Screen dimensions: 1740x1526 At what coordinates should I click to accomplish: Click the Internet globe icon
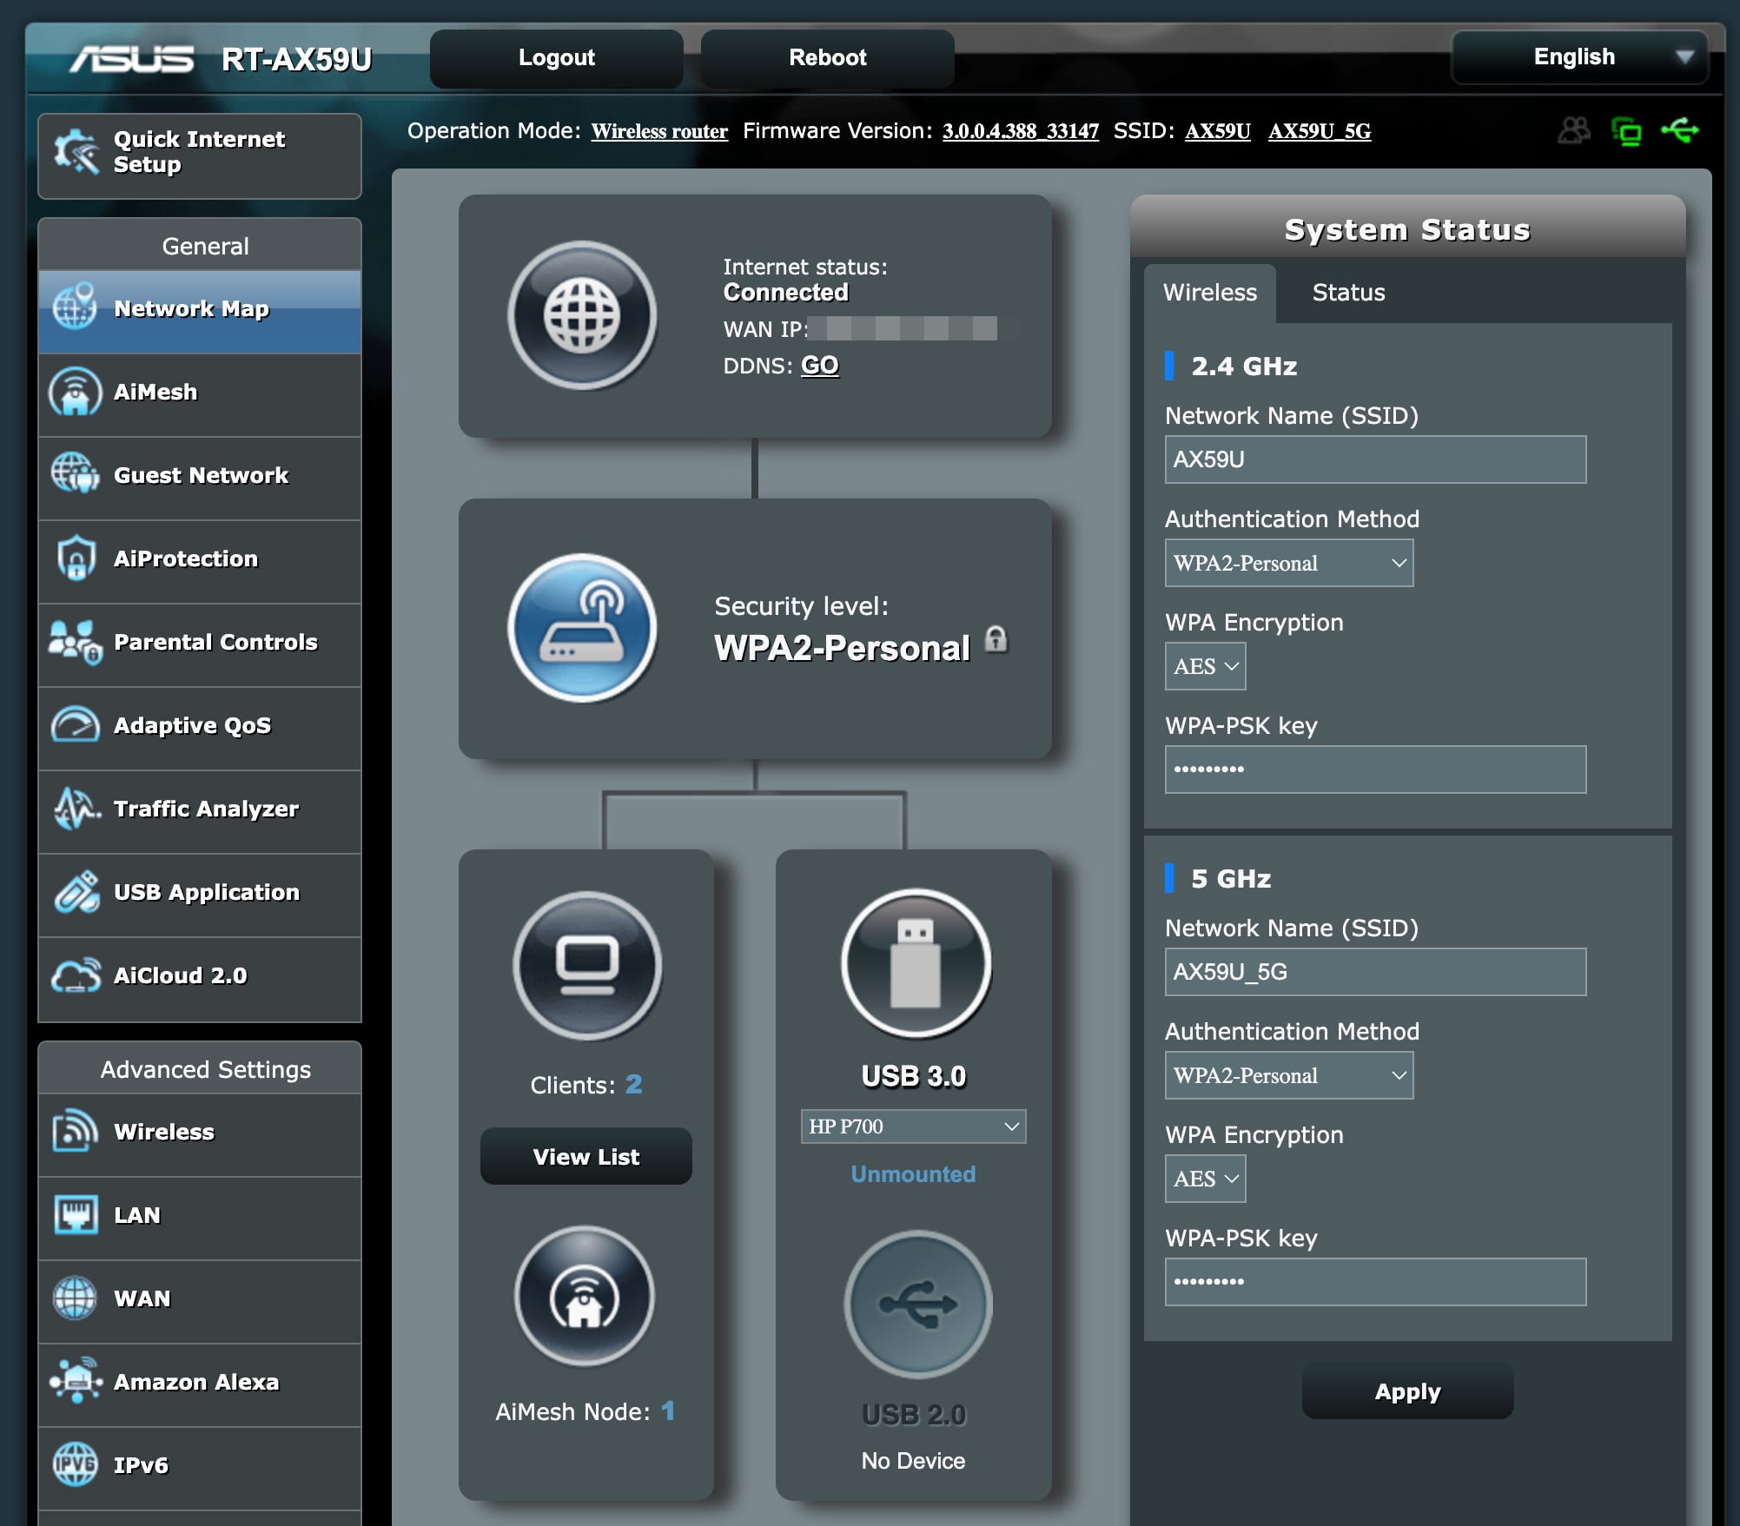point(581,314)
